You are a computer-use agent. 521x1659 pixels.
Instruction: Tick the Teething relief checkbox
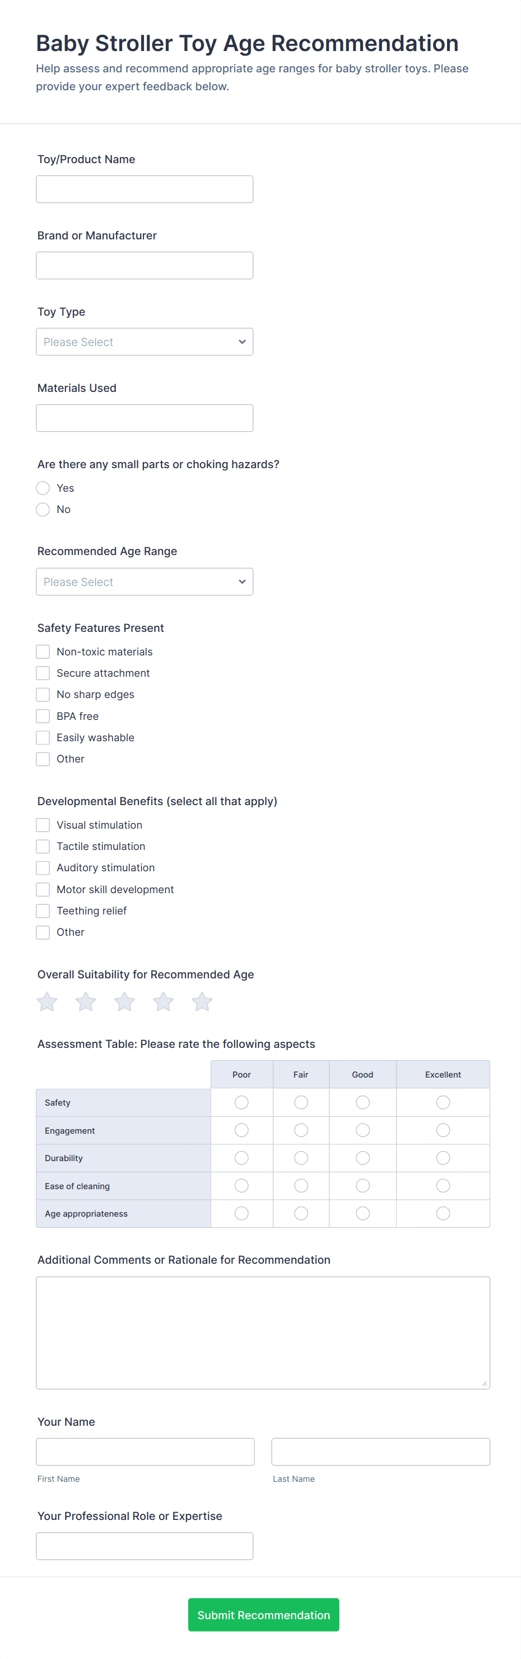[x=43, y=911]
